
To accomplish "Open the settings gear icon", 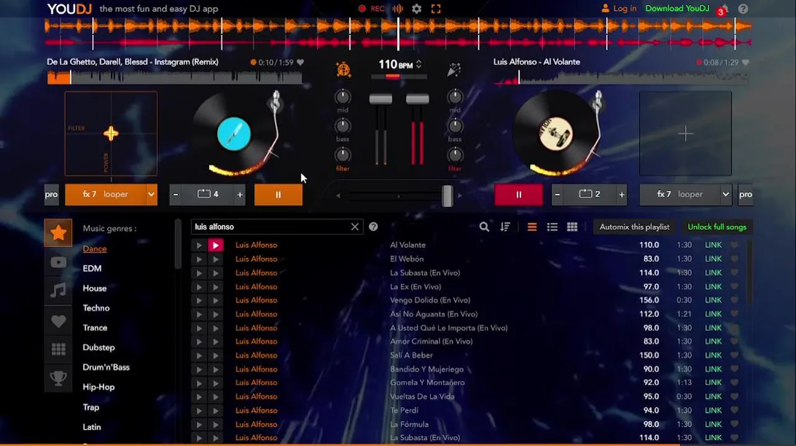I will click(x=417, y=9).
